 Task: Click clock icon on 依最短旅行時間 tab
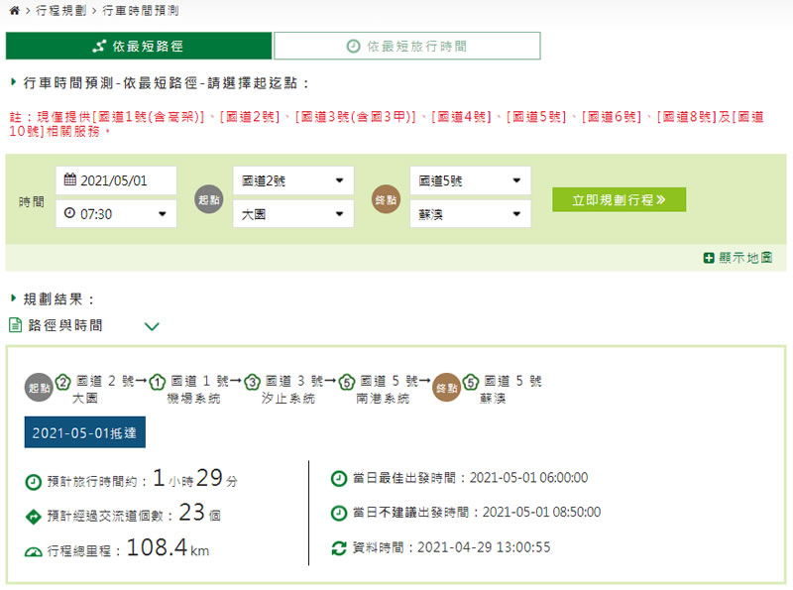[x=354, y=46]
